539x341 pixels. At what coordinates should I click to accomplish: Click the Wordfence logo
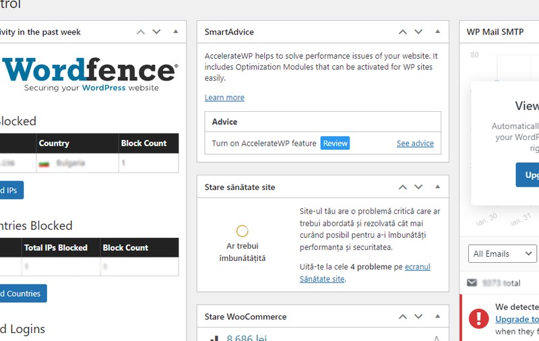pyautogui.click(x=90, y=74)
